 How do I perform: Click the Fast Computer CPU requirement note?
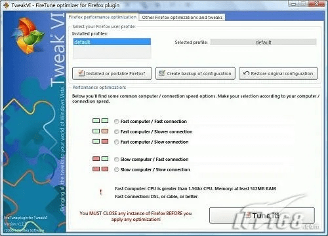tap(195, 189)
